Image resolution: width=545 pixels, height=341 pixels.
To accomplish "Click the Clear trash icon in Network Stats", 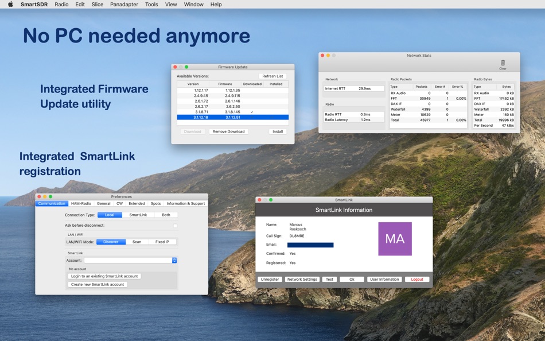I will 503,64.
